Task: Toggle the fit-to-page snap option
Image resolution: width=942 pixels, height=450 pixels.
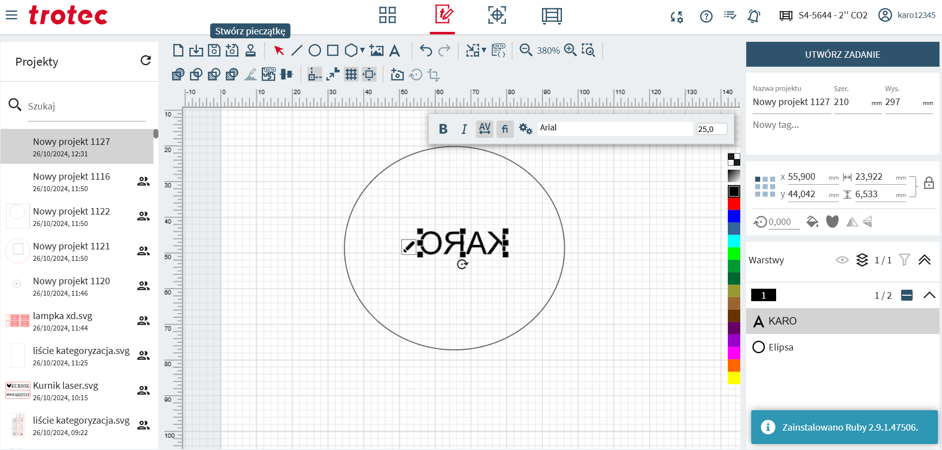Action: [369, 75]
